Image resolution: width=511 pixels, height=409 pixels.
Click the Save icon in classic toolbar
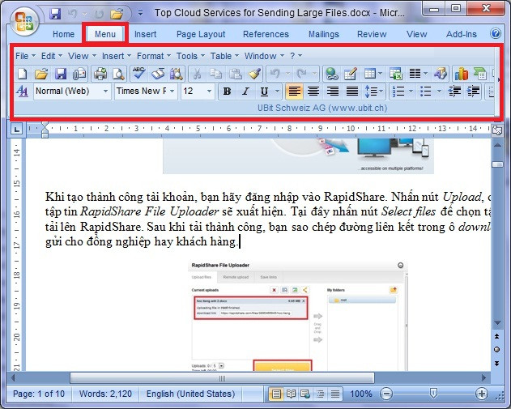pyautogui.click(x=60, y=74)
